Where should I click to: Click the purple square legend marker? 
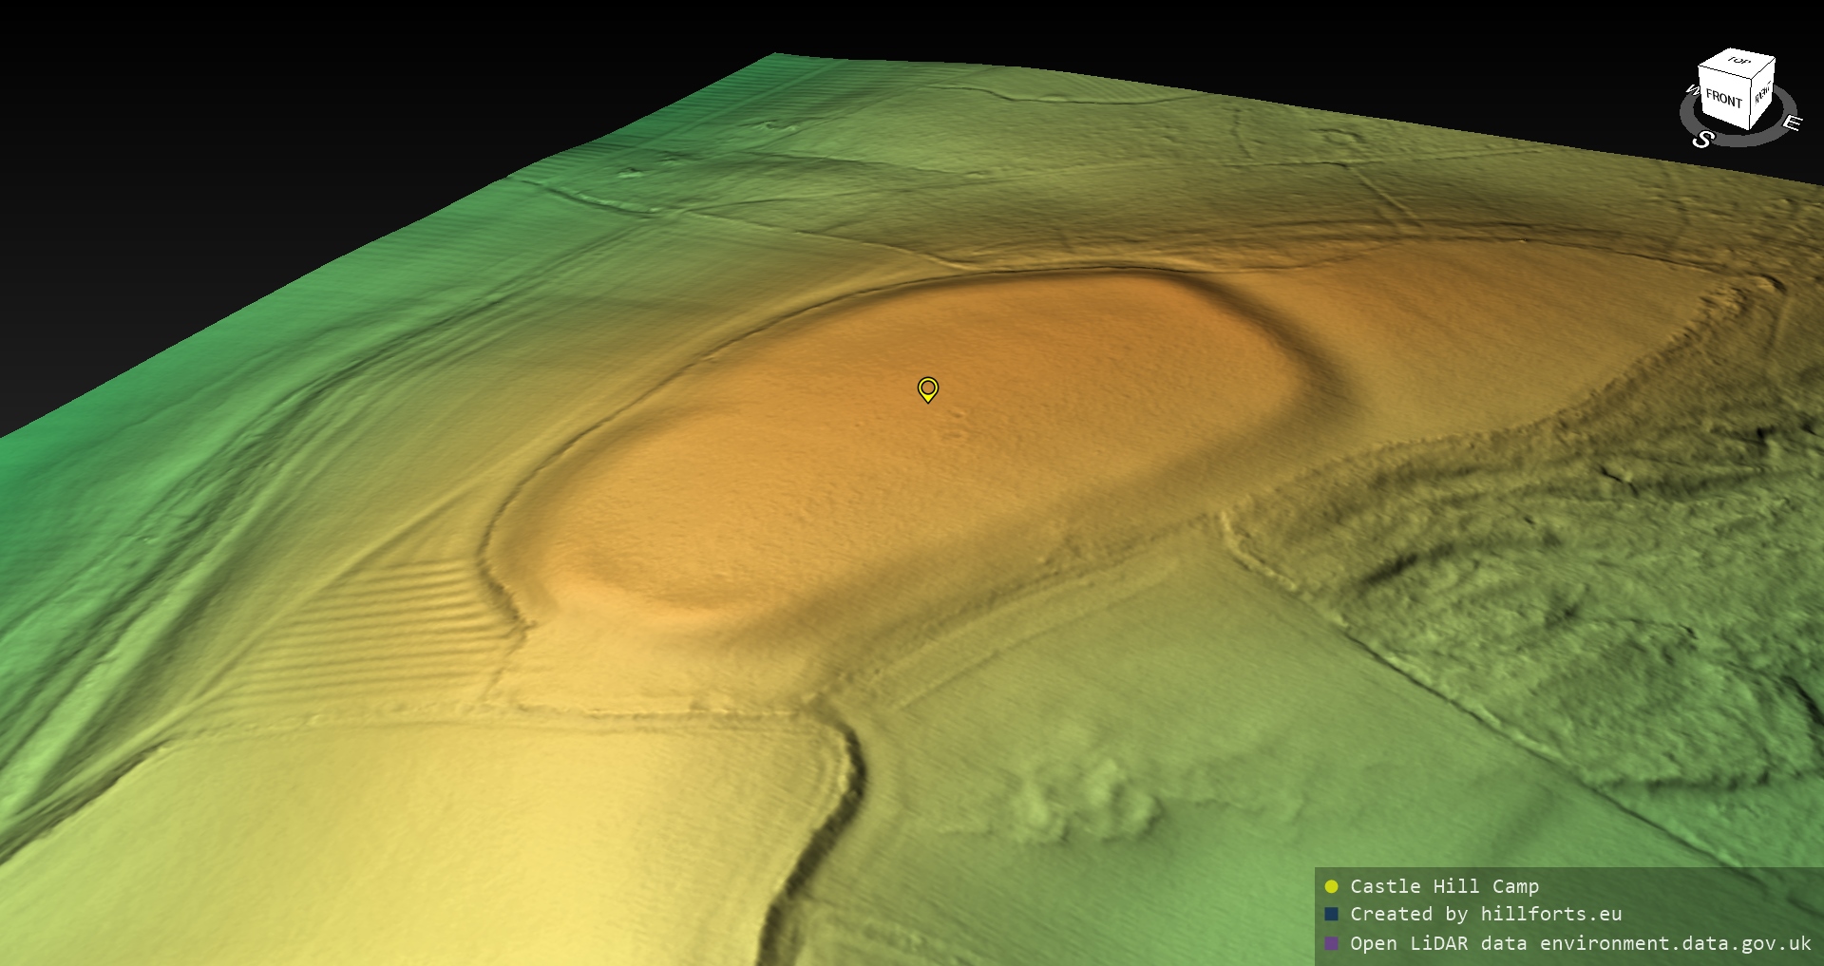click(x=1331, y=943)
